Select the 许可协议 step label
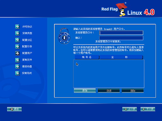The height and width of the screenshot is (121, 162). (27, 27)
